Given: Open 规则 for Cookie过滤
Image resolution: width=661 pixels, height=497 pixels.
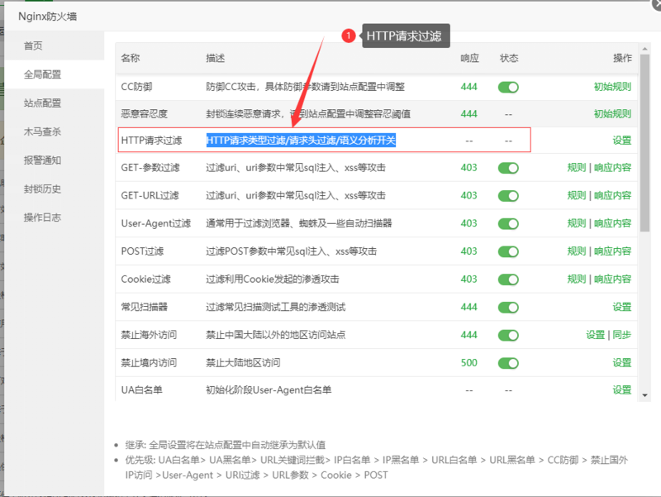Looking at the screenshot, I should [x=577, y=279].
